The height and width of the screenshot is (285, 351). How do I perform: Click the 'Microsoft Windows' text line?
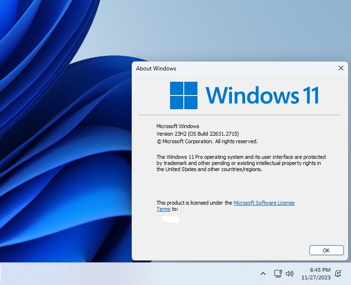click(x=178, y=126)
